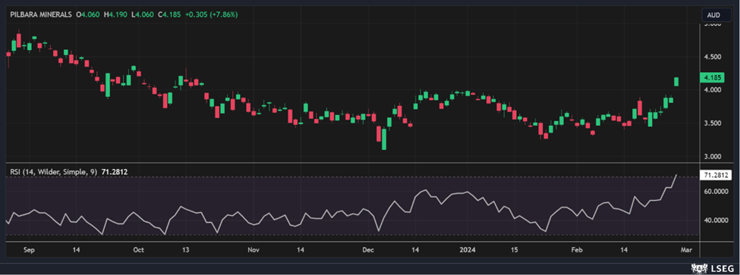Open the RSI (14, Wilder, Simple, 9) legend
740x275 pixels.
pyautogui.click(x=53, y=173)
